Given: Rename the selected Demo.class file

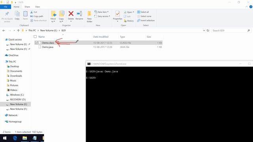Looking at the screenshot, I should point(79,16).
